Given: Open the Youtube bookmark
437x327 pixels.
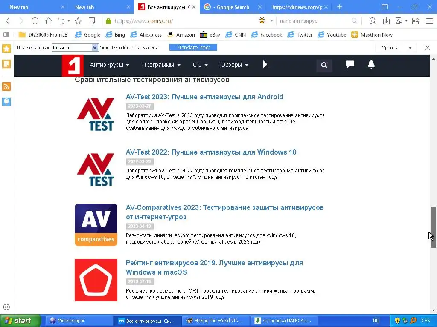Looking at the screenshot, I should click(332, 35).
